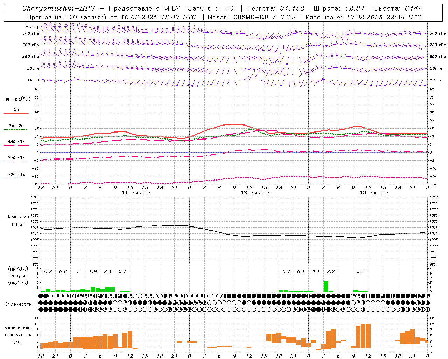This screenshot has height=359, width=448.
Task: Click the 'Модель COSMO-RU / 6.6км' model label
Action: 252,17
